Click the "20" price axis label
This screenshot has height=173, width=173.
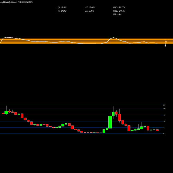(164, 109)
